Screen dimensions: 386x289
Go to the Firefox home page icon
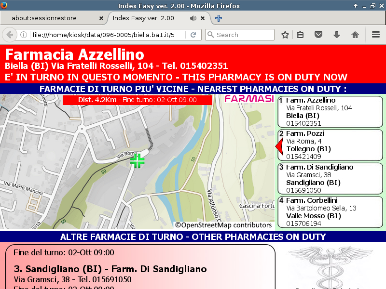point(355,35)
